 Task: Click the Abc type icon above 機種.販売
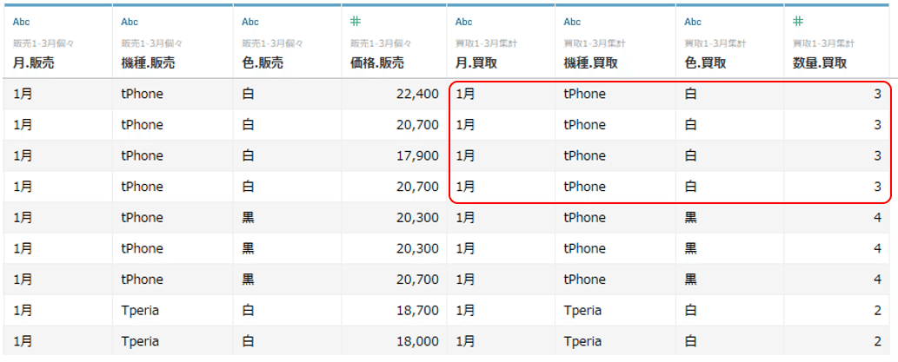[x=130, y=23]
